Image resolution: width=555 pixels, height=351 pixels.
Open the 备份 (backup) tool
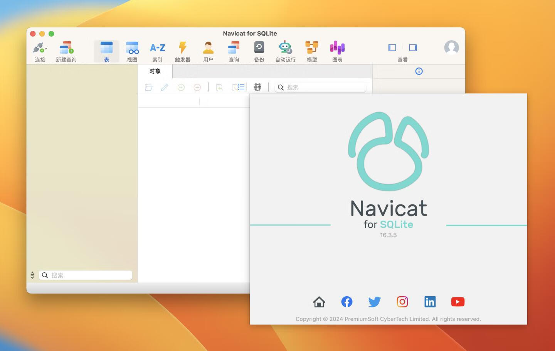(x=259, y=51)
